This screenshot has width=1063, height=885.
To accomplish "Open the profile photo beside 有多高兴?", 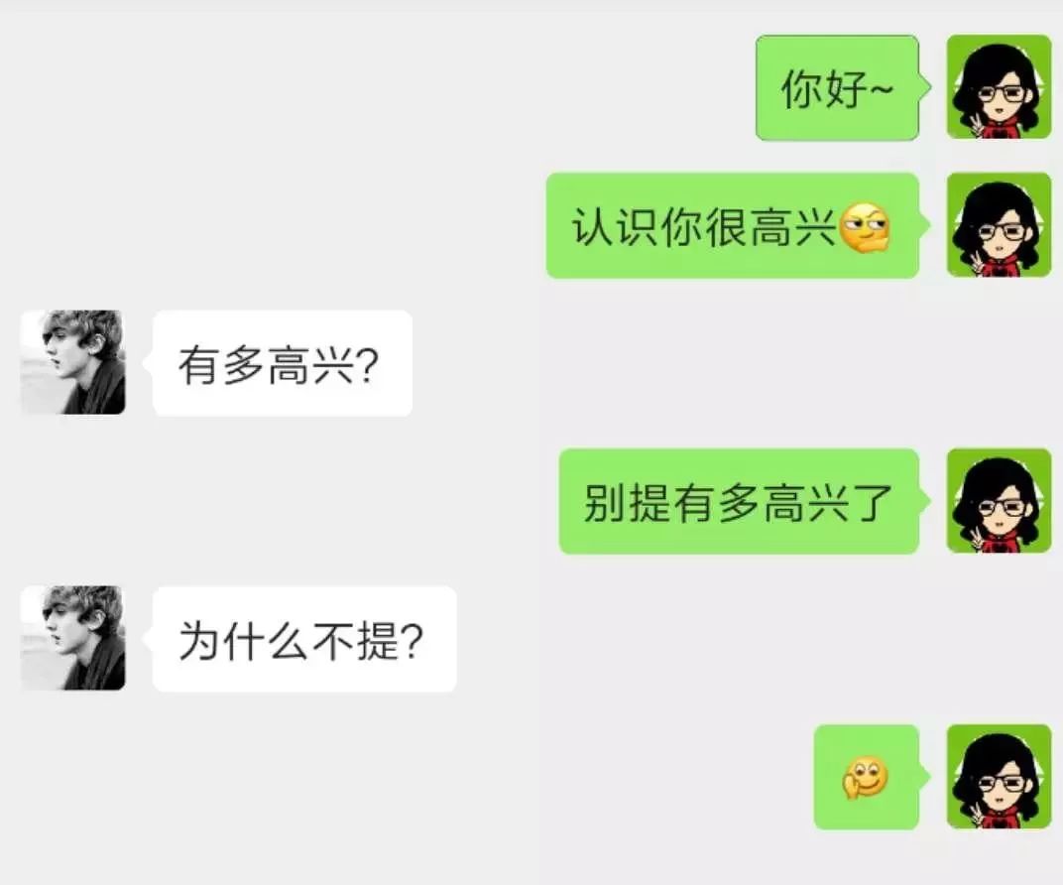I will coord(73,362).
